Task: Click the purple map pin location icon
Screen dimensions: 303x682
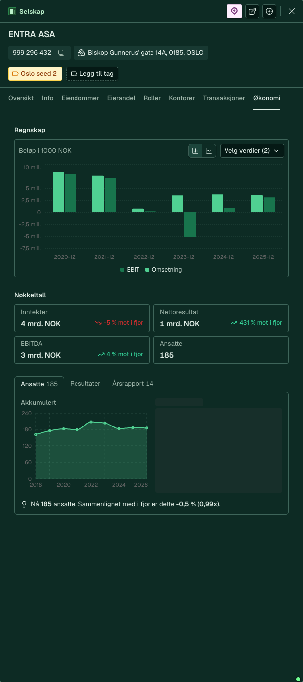Action: [x=234, y=11]
